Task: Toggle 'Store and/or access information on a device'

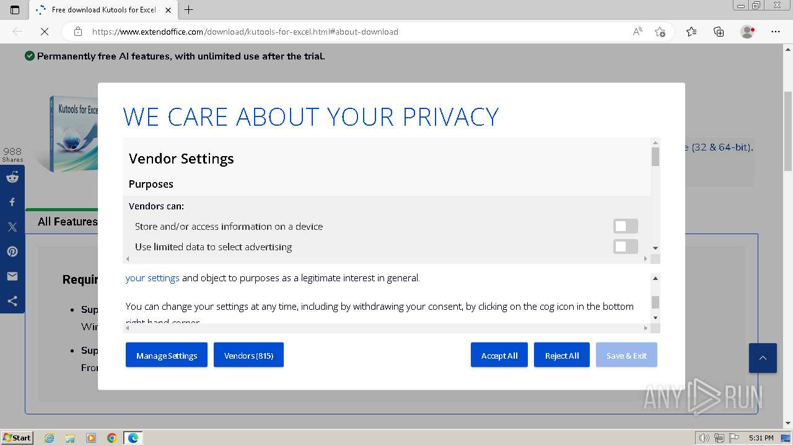Action: [x=625, y=226]
